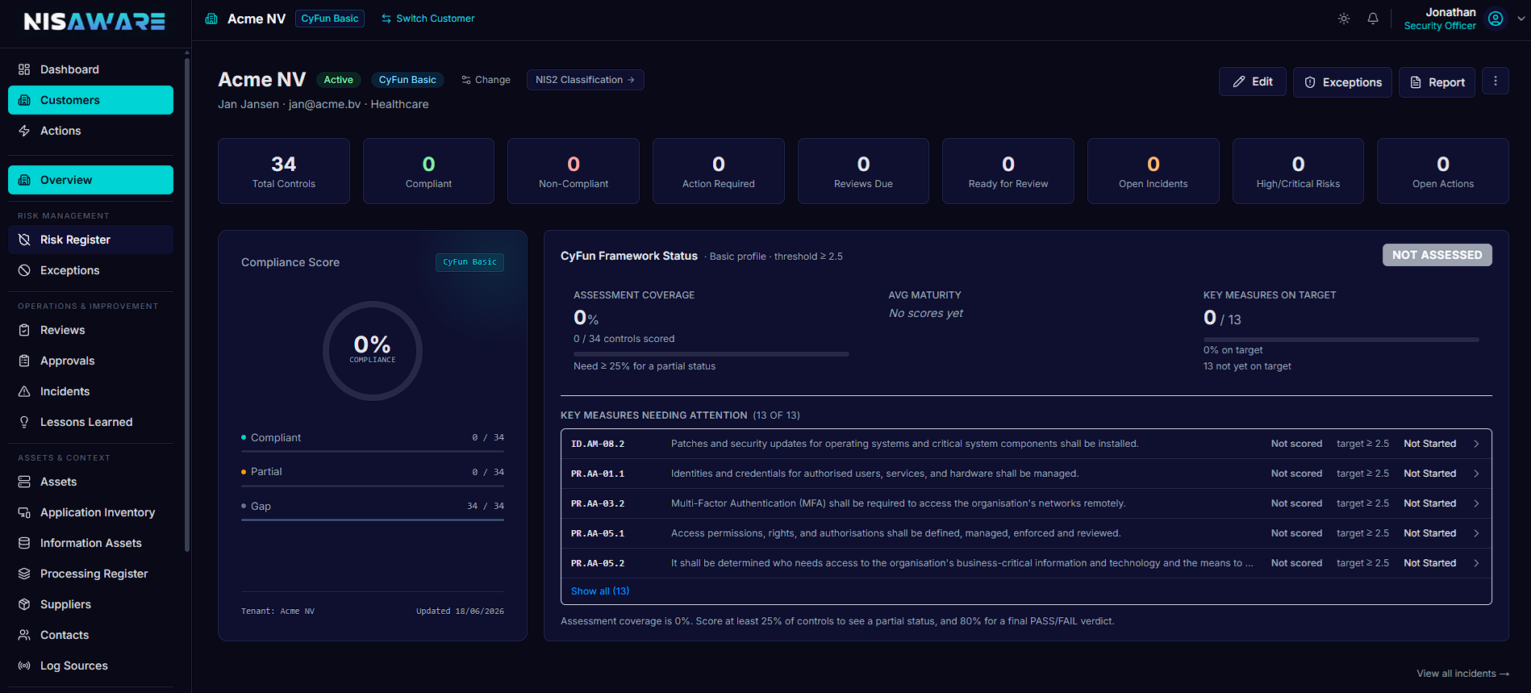Click the 0% compliance ring gauge

pos(373,351)
